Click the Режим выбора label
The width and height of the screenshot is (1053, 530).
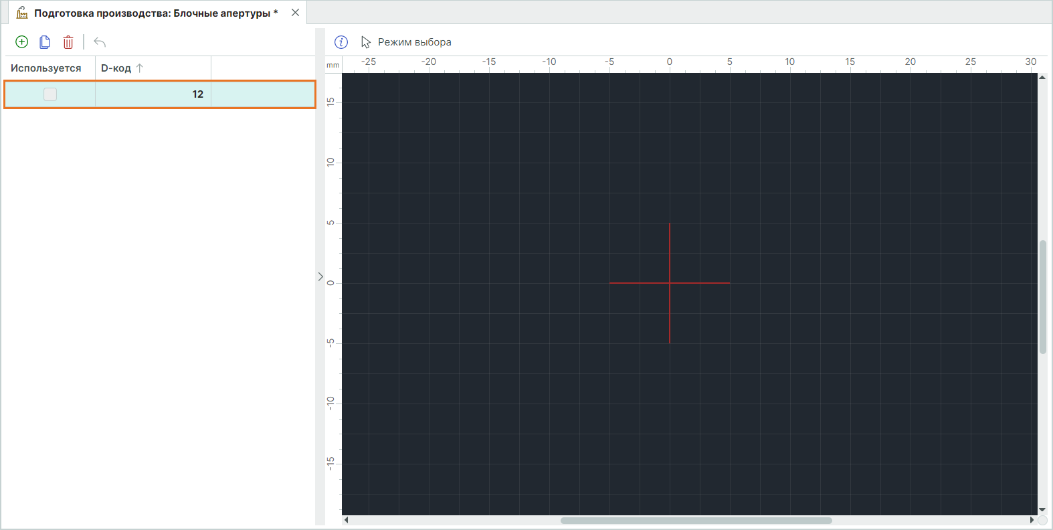pyautogui.click(x=414, y=42)
